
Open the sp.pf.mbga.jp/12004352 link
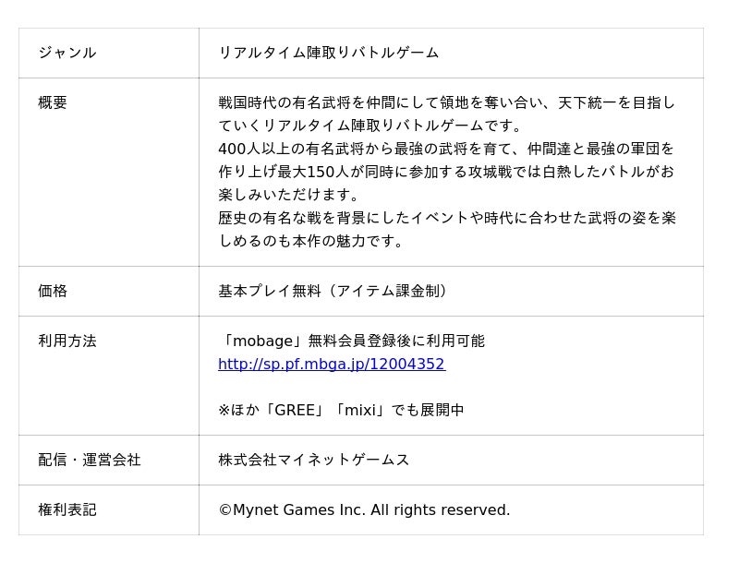331,365
